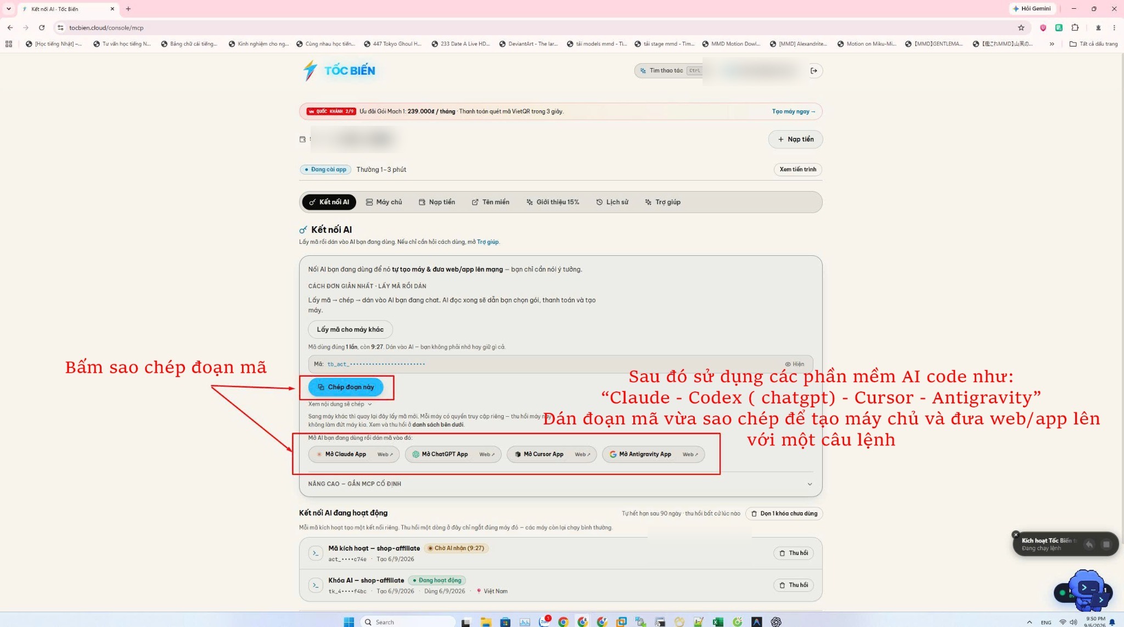The height and width of the screenshot is (627, 1124).
Task: Open Xem tiến trình progress view
Action: [797, 170]
